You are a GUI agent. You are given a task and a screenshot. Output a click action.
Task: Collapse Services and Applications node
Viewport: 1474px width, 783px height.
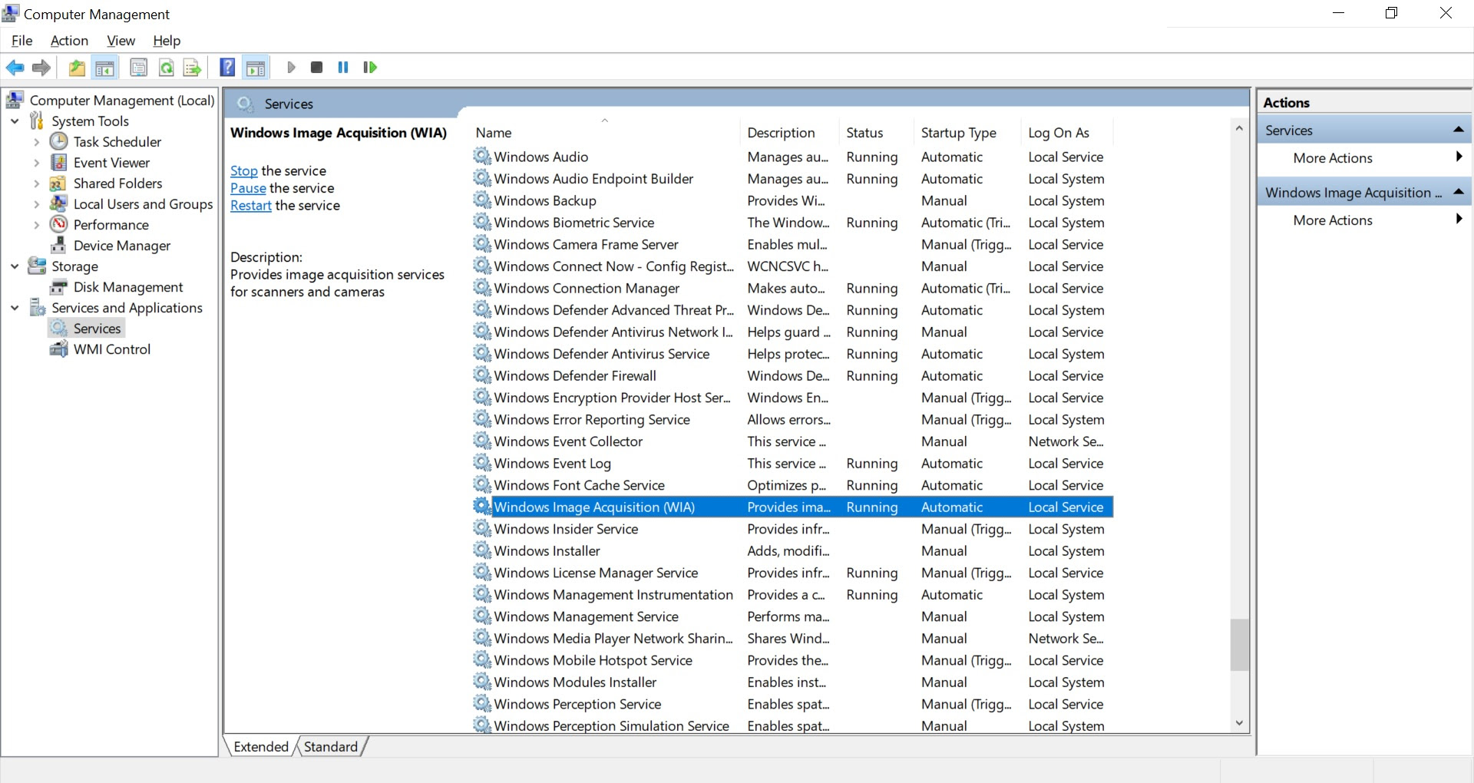(15, 307)
